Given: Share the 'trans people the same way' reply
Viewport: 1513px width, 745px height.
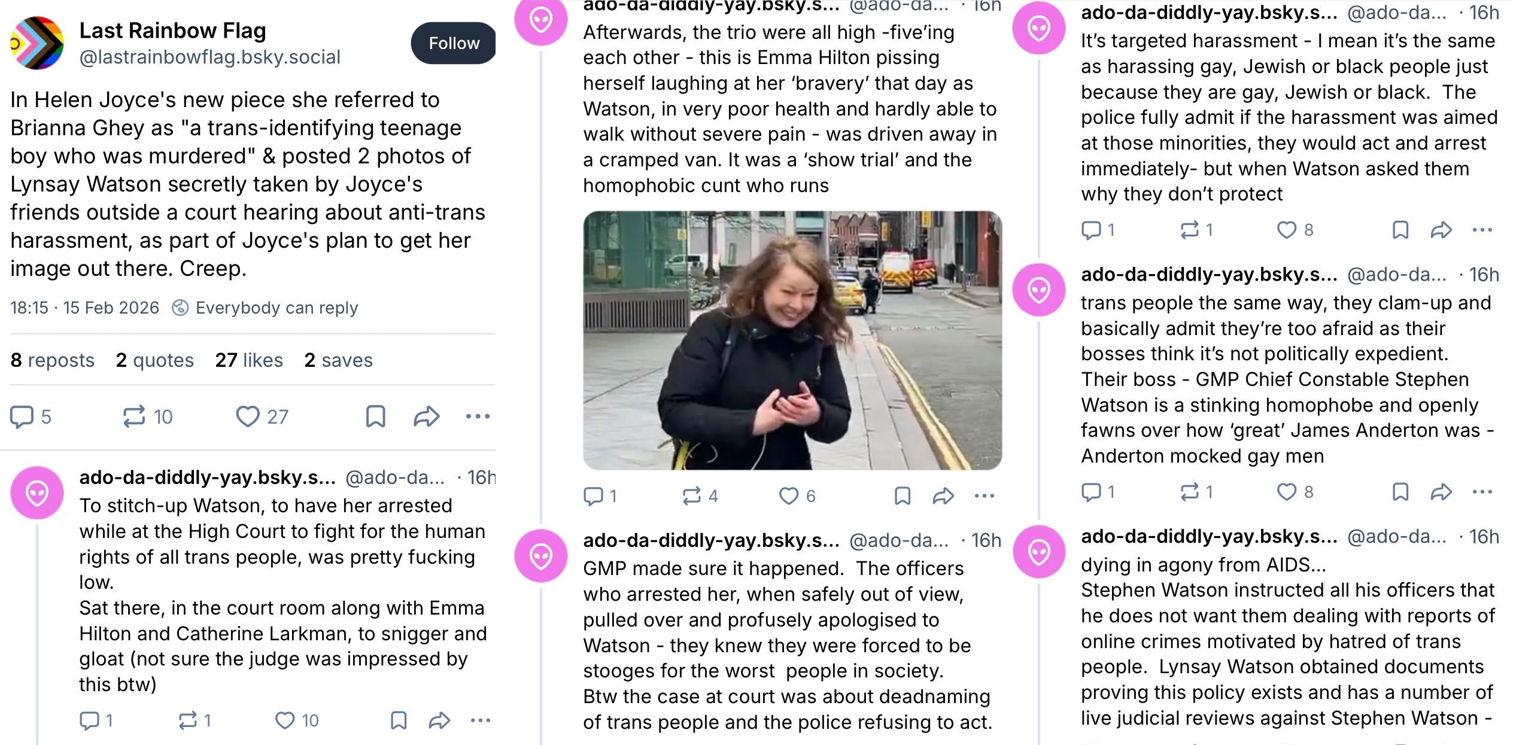Looking at the screenshot, I should point(1441,492).
